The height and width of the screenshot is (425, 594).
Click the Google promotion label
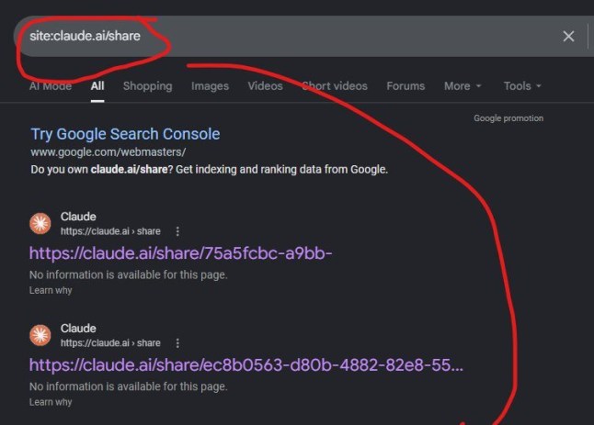(508, 118)
